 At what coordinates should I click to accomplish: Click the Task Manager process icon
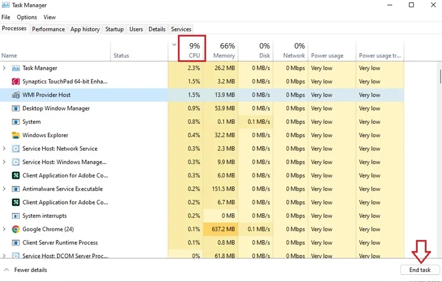[16, 68]
